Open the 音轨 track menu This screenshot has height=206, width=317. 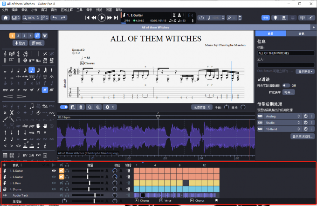point(24,10)
